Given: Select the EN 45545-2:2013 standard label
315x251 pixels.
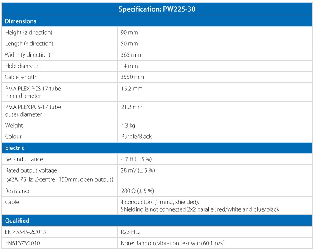Looking at the screenshot, I should click(26, 232).
